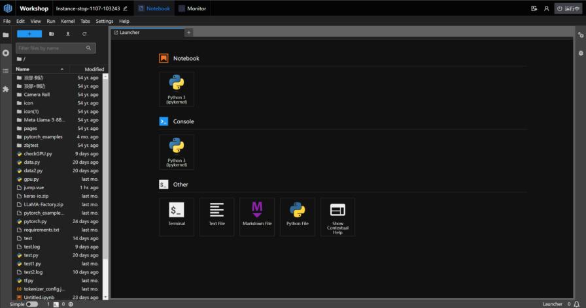The height and width of the screenshot is (308, 586).
Task: Launch Python 3 ipykernel notebook
Action: [177, 89]
